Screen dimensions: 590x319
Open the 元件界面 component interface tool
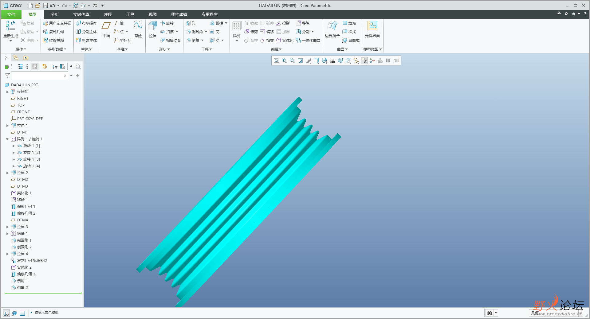(372, 29)
